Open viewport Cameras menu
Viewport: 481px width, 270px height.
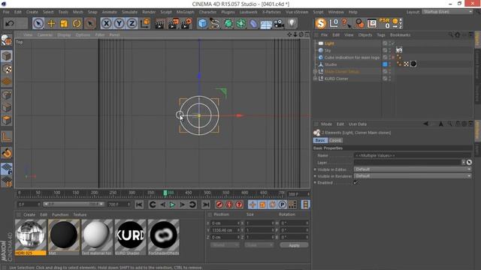pos(45,35)
